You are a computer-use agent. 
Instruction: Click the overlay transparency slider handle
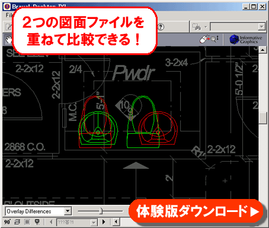pyautogui.click(x=101, y=211)
